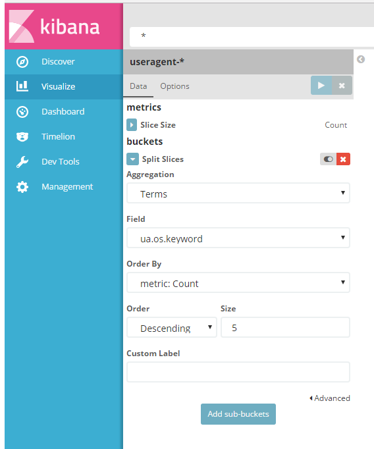Click the Management gear icon
The width and height of the screenshot is (374, 449).
coord(22,187)
